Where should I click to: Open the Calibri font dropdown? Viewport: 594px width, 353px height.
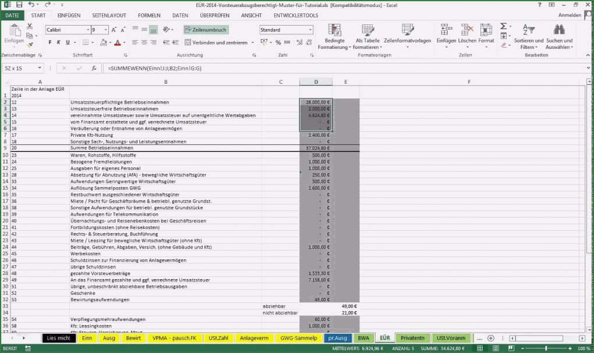(88, 29)
